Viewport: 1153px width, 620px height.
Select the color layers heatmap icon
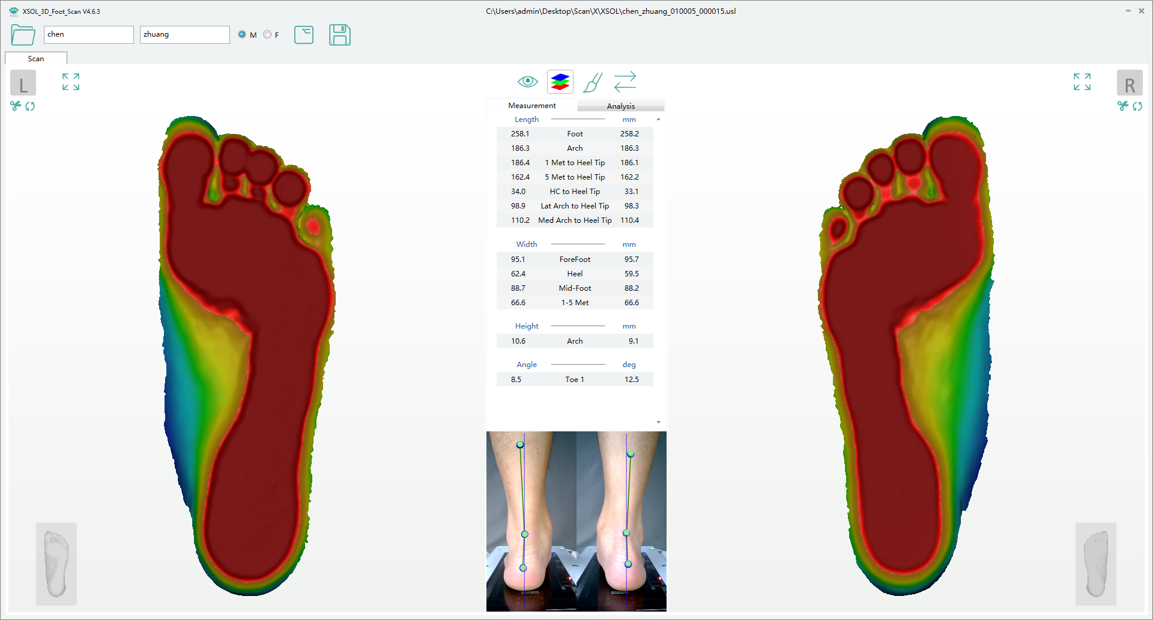pos(560,82)
